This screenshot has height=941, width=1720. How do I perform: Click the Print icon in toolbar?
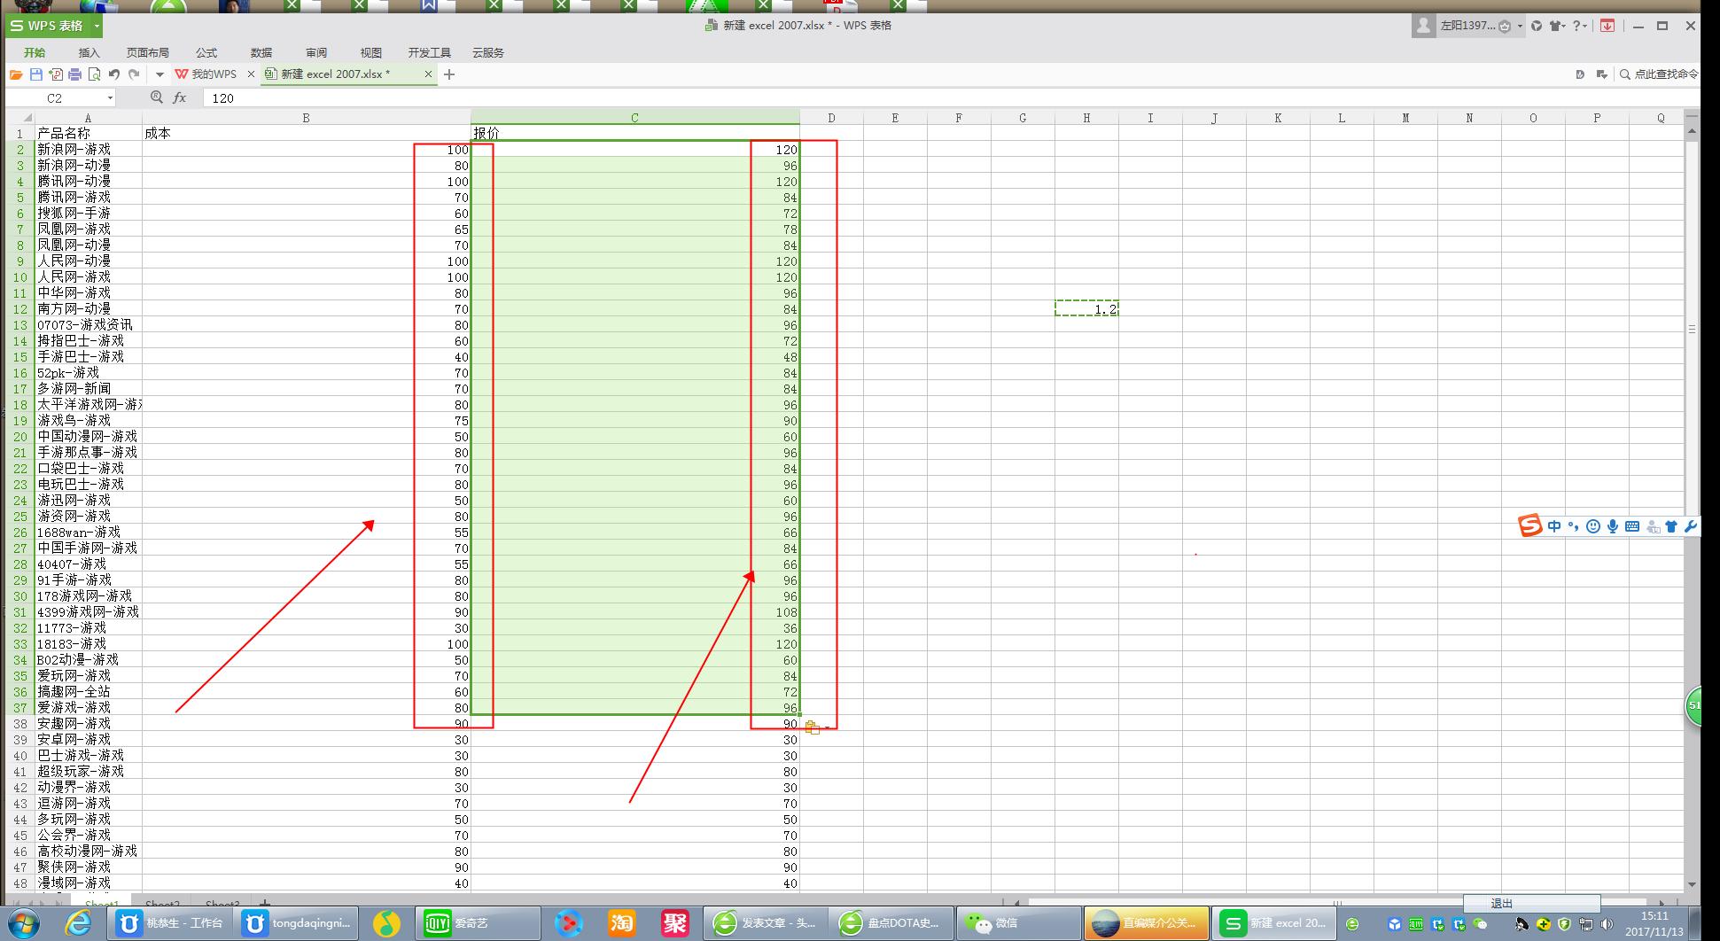tap(74, 74)
